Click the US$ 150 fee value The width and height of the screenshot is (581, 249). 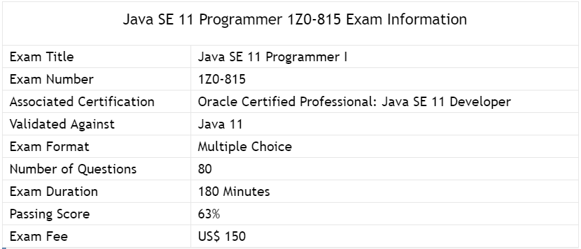222,236
